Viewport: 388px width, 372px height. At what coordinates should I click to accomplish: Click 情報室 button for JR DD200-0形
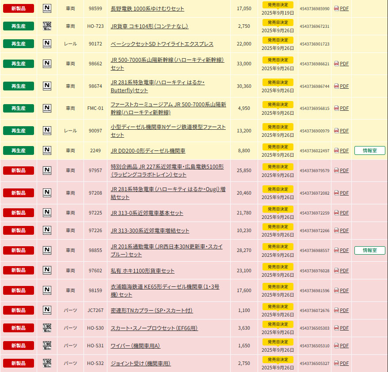(370, 150)
